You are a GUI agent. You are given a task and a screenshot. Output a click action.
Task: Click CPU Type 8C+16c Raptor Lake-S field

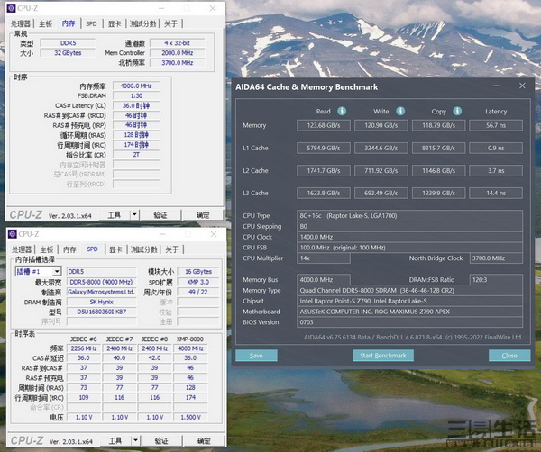tap(409, 216)
